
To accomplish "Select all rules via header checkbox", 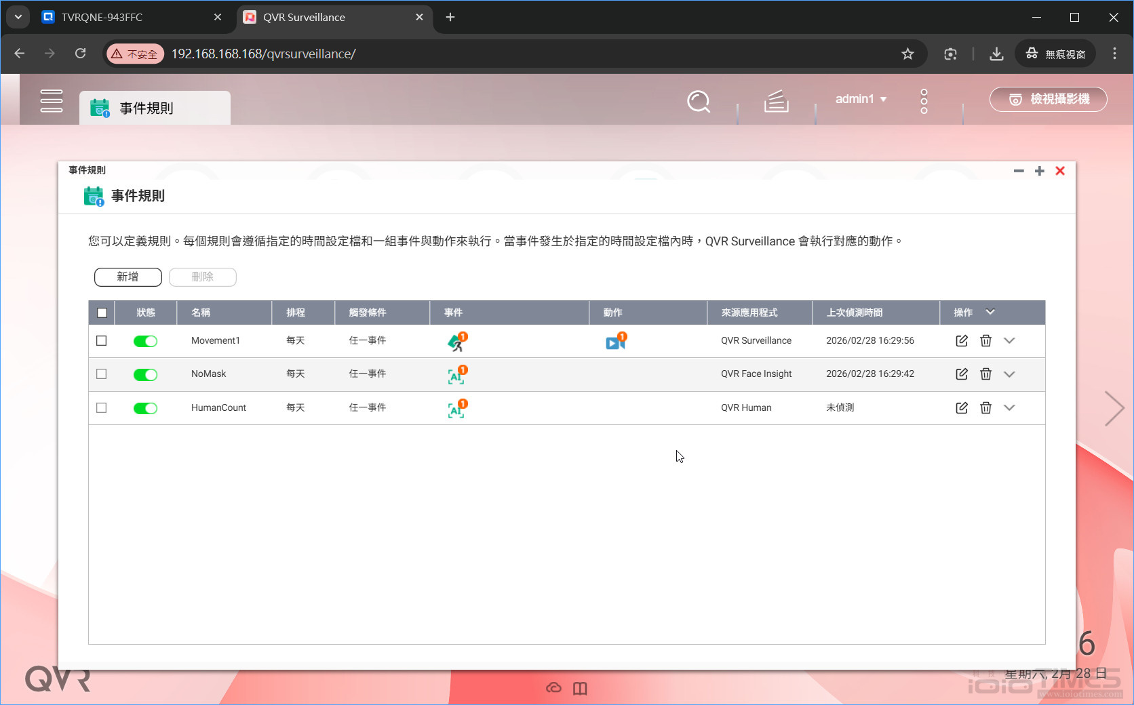I will (x=102, y=313).
